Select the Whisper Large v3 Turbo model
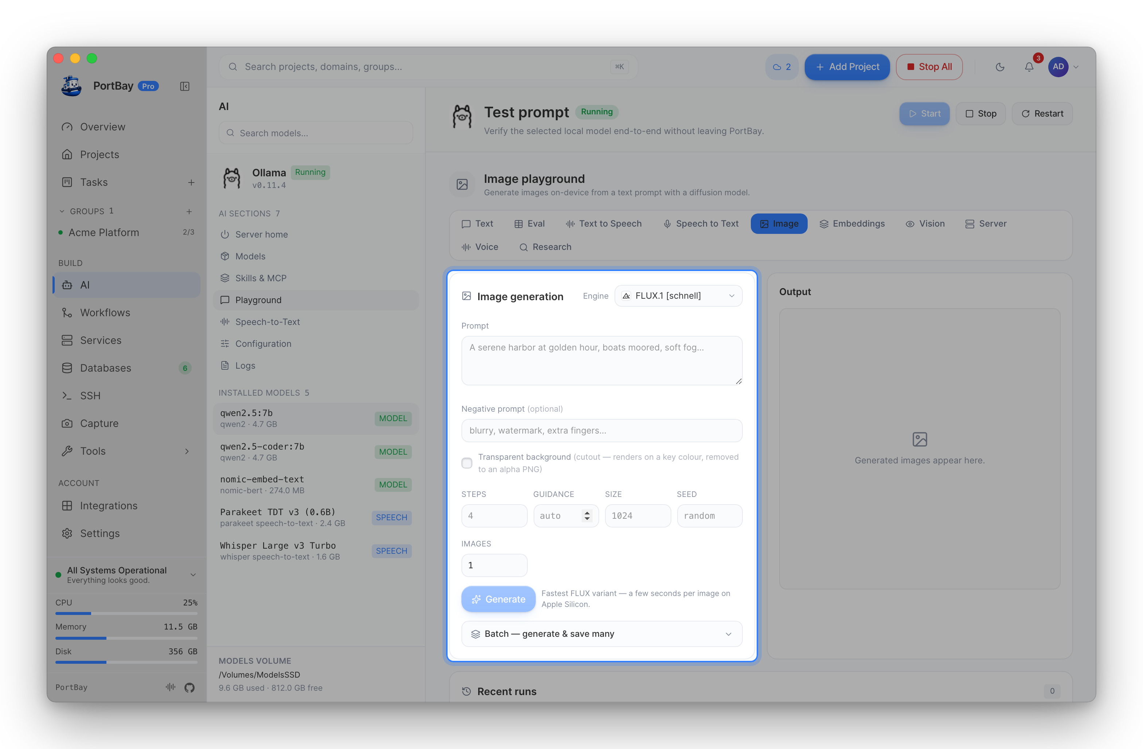Screen dimensions: 1143x749 coord(316,551)
